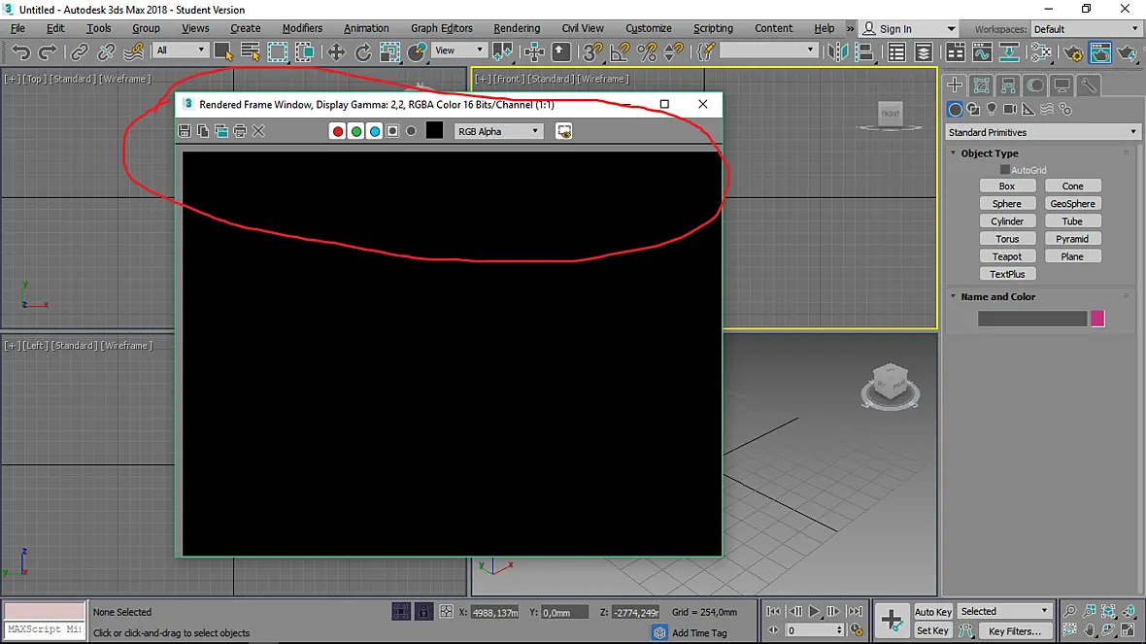
Task: Toggle Spinner Snap button
Action: coord(673,51)
